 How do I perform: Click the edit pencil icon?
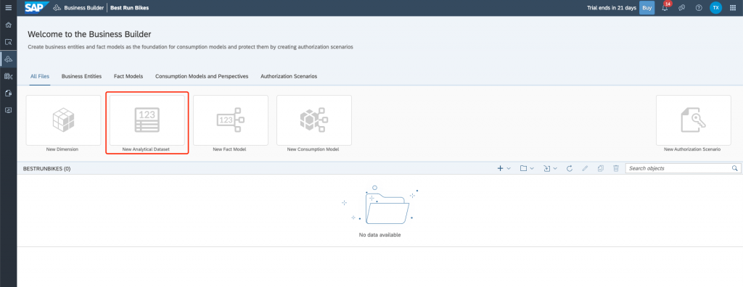point(586,168)
